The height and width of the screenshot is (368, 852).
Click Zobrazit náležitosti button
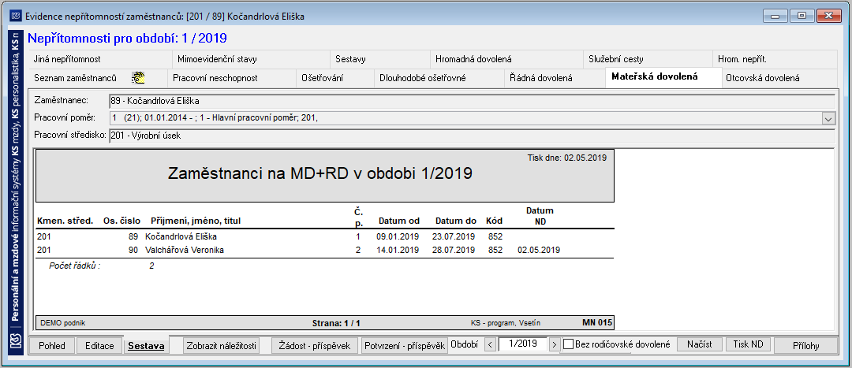click(221, 345)
